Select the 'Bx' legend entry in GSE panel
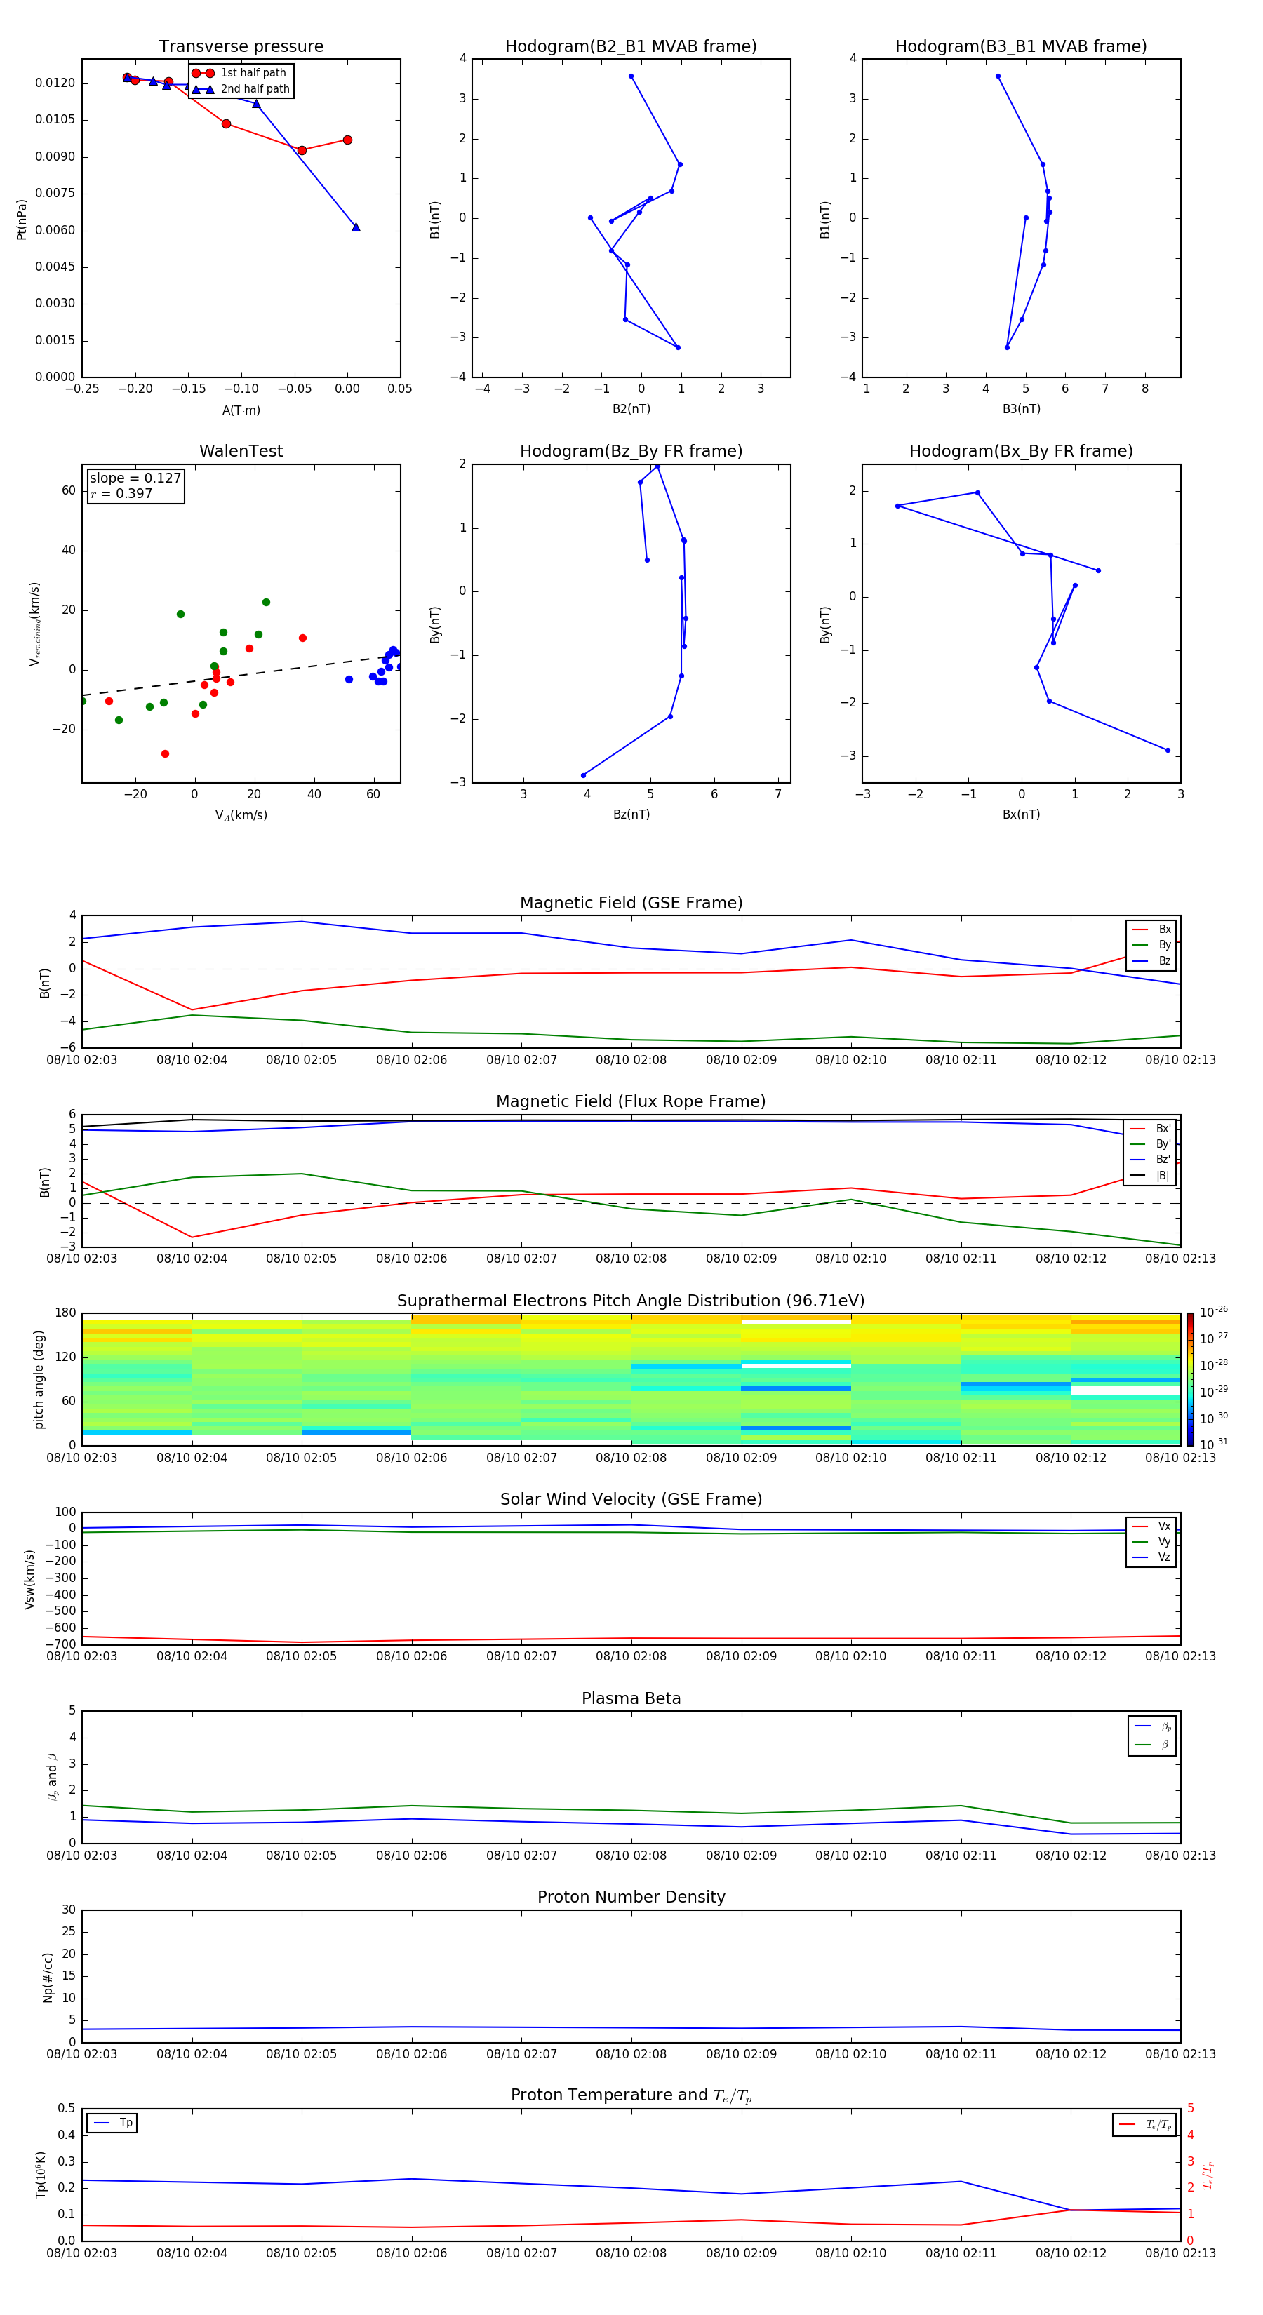Image resolution: width=1263 pixels, height=2315 pixels. click(1151, 930)
